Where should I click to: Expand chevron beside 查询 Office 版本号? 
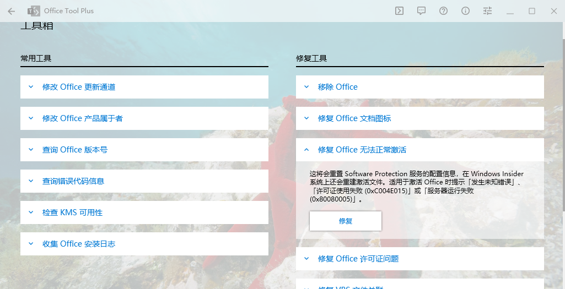pos(31,149)
